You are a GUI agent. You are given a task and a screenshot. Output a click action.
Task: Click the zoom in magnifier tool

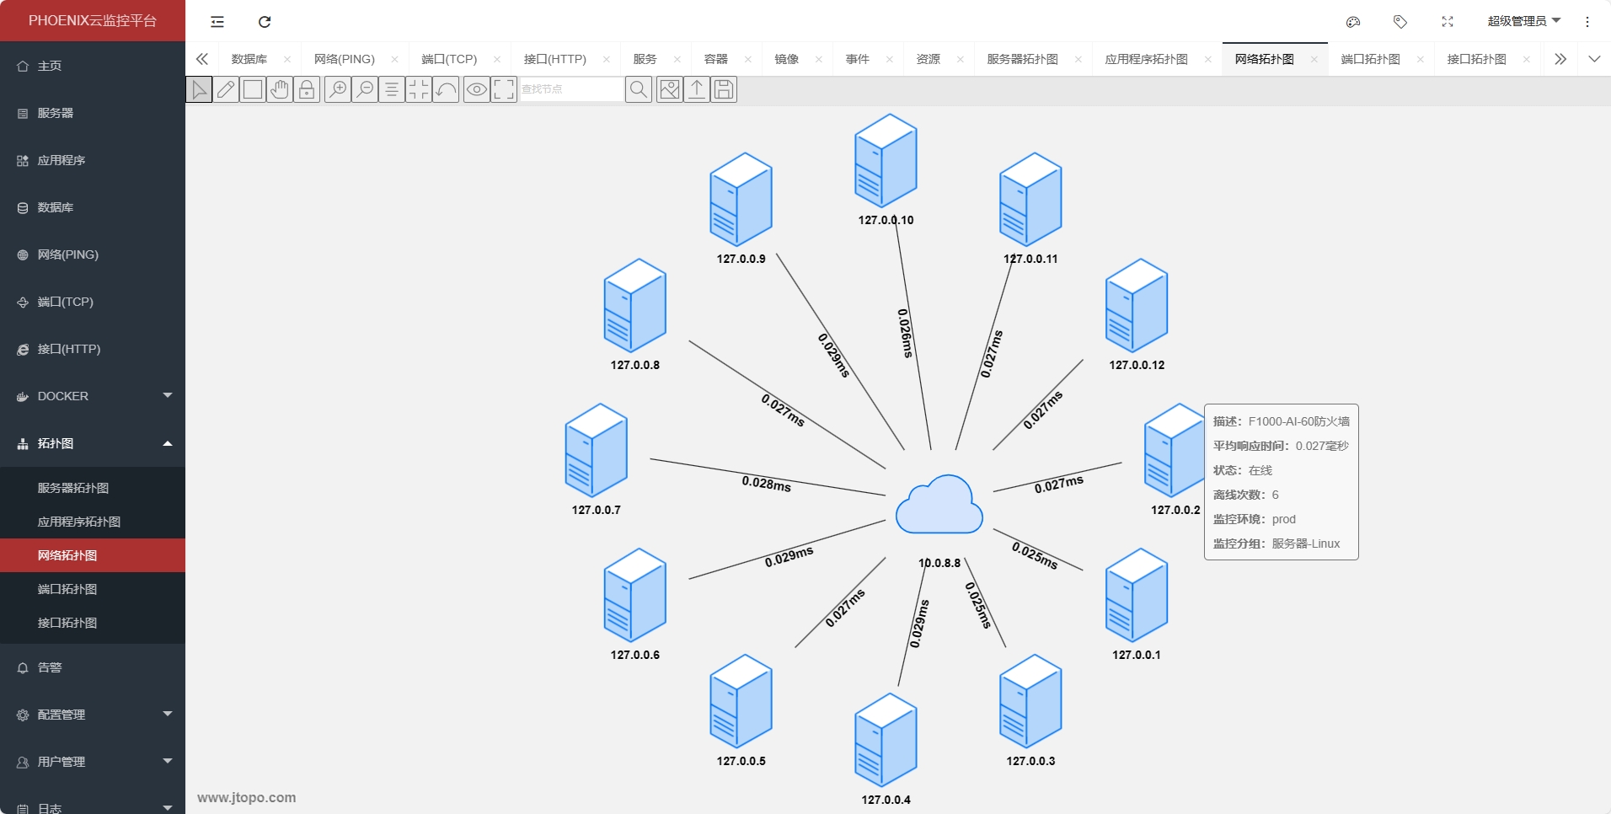pyautogui.click(x=338, y=89)
